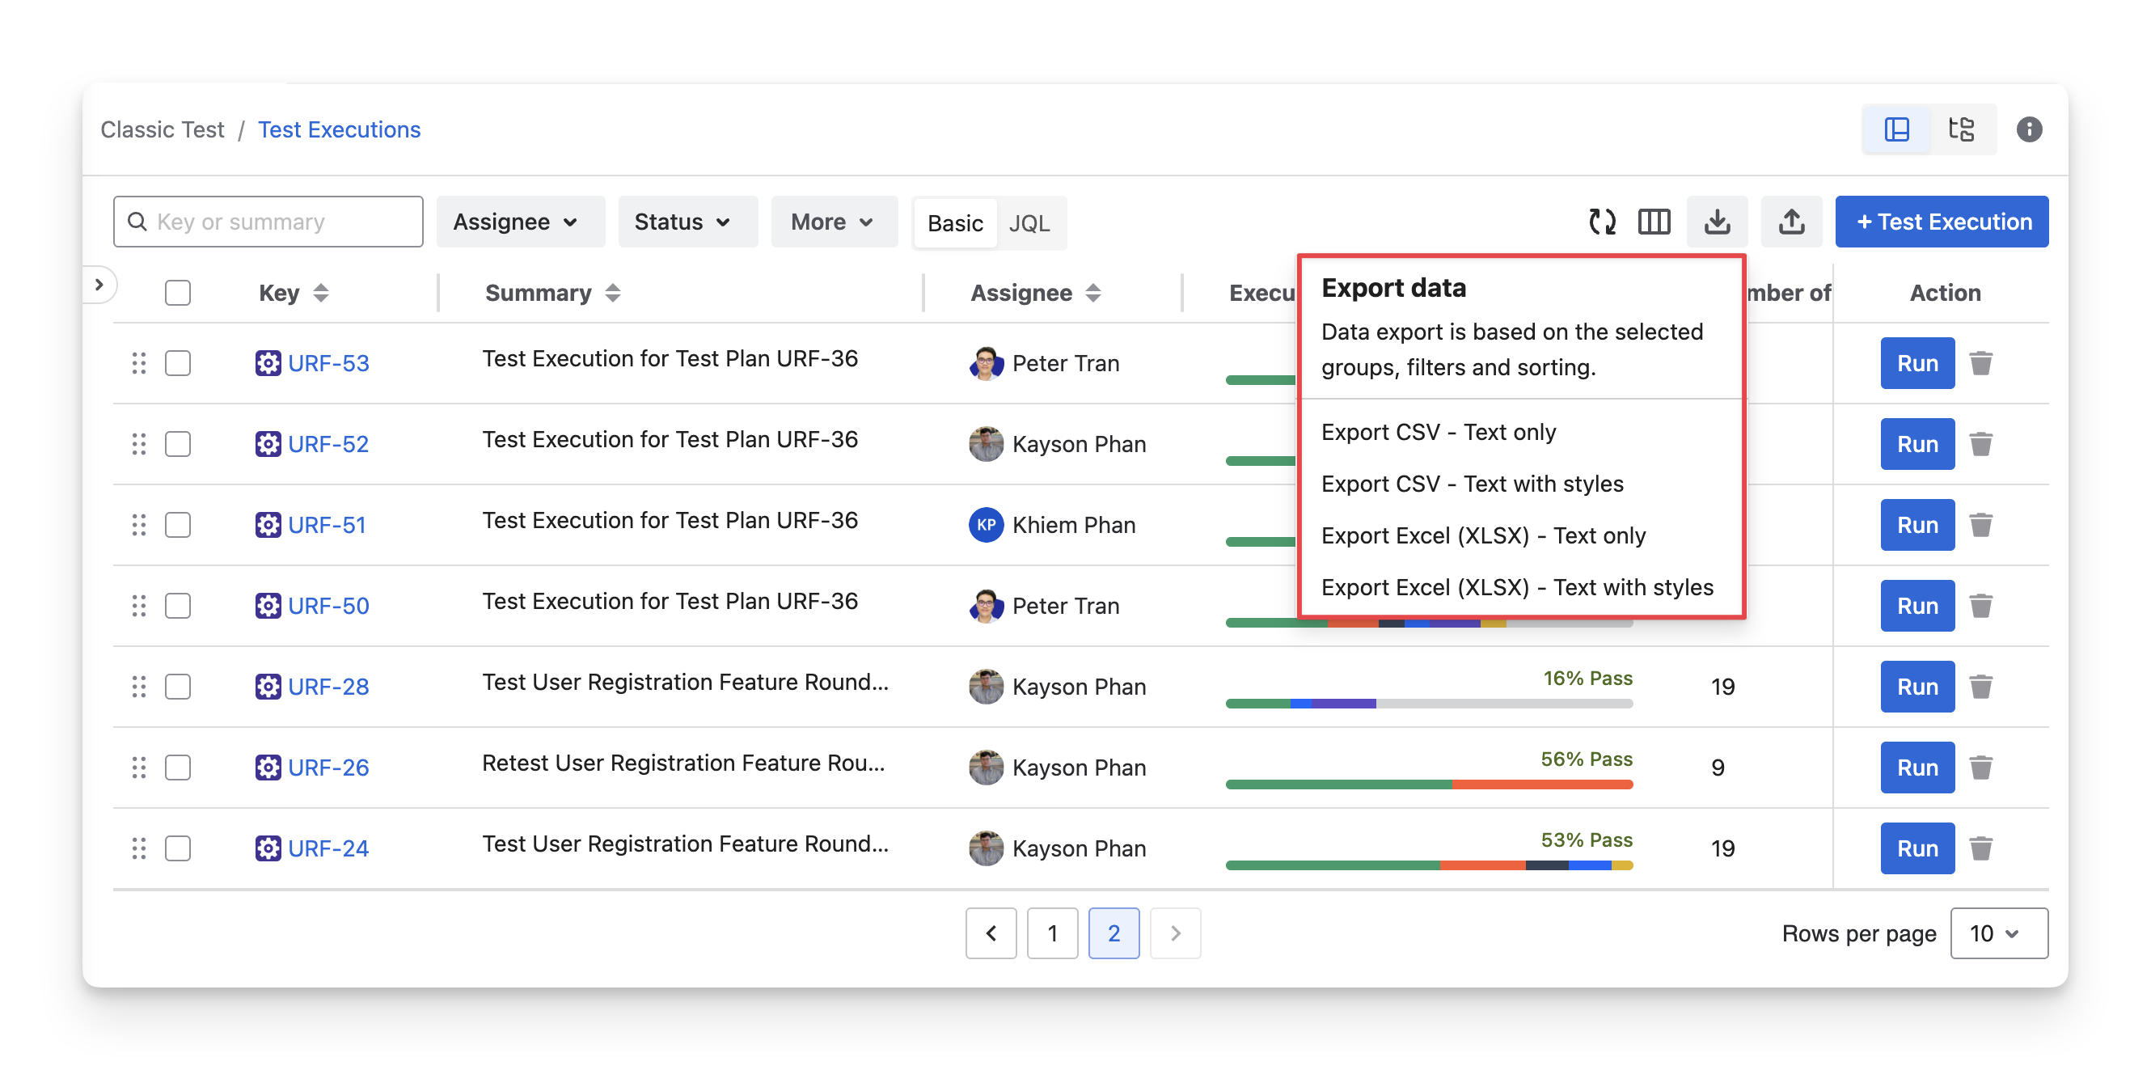This screenshot has width=2151, height=1070.
Task: Check the checkbox for URF-52 row
Action: [x=178, y=444]
